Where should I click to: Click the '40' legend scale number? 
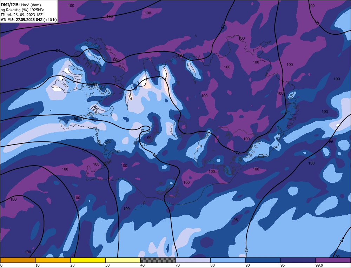[x=143, y=265]
